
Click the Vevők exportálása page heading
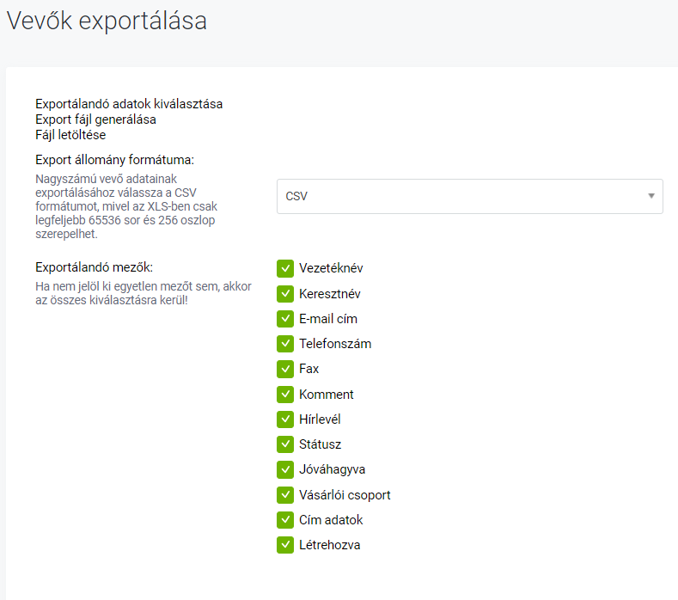pos(107,21)
